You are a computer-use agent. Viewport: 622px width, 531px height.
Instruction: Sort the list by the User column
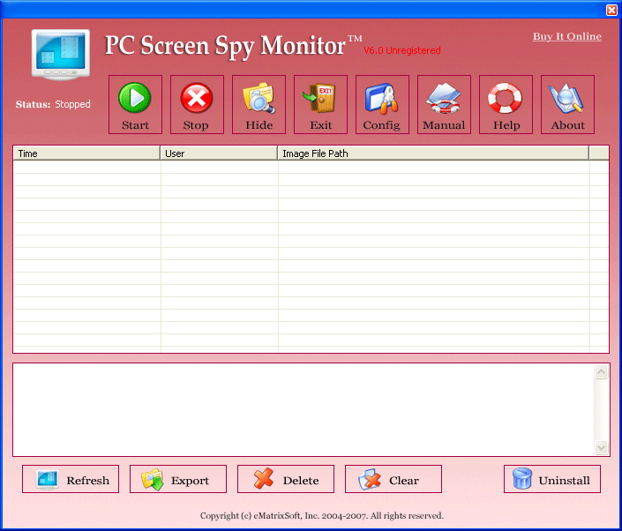(219, 153)
